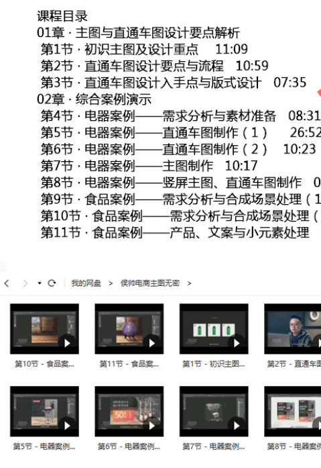This screenshot has width=321, height=468.
Task: Select the 第8节 电器案例 video thumbnail
Action: (x=292, y=412)
